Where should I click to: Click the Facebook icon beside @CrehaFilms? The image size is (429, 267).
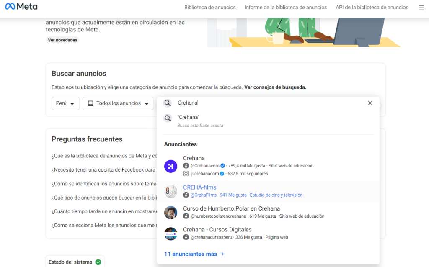(x=186, y=195)
